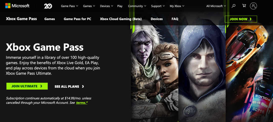Expand the My Xbox menu
Image resolution: width=273 pixels, height=122 pixels.
click(177, 6)
